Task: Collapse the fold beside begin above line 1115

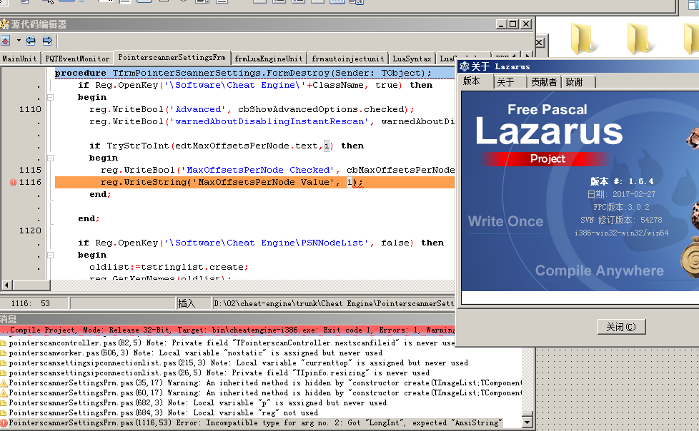Action: [x=50, y=158]
